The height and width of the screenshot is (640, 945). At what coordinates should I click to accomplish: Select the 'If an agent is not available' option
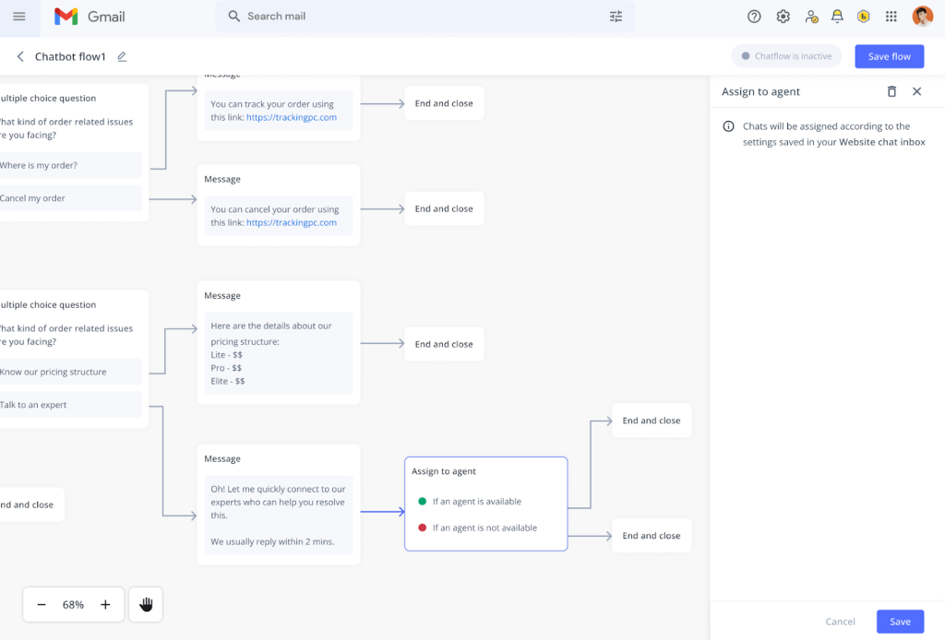pos(484,528)
